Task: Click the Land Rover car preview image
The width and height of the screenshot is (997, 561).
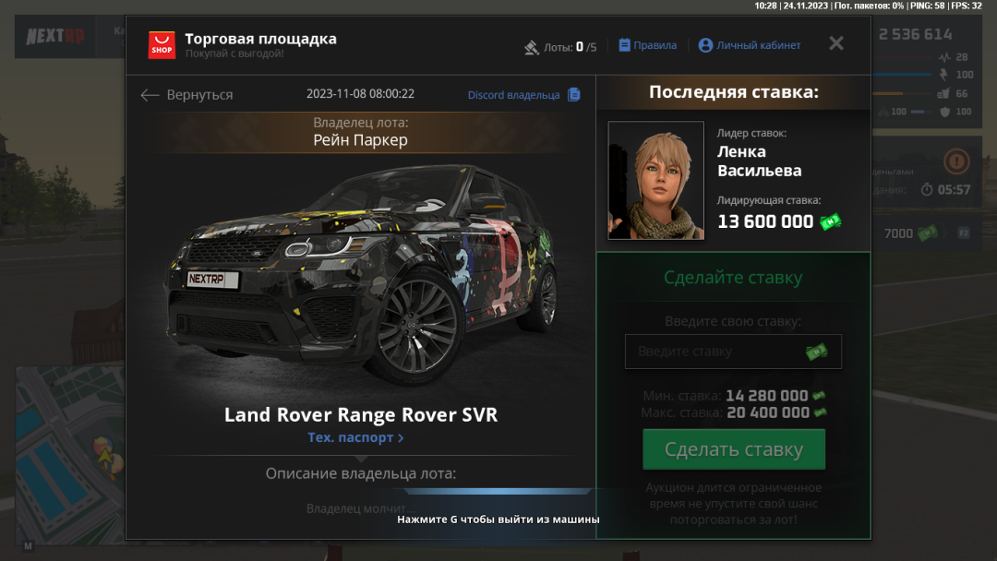Action: pyautogui.click(x=360, y=277)
